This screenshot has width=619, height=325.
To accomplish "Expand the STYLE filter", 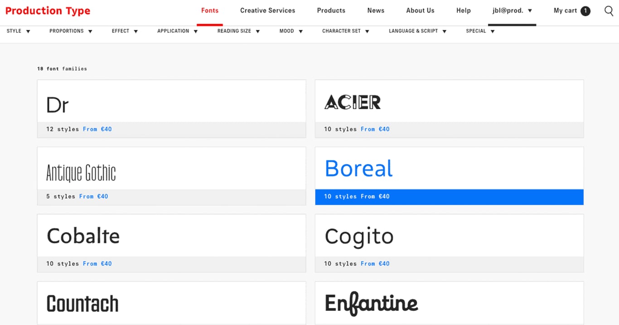I will (x=19, y=31).
